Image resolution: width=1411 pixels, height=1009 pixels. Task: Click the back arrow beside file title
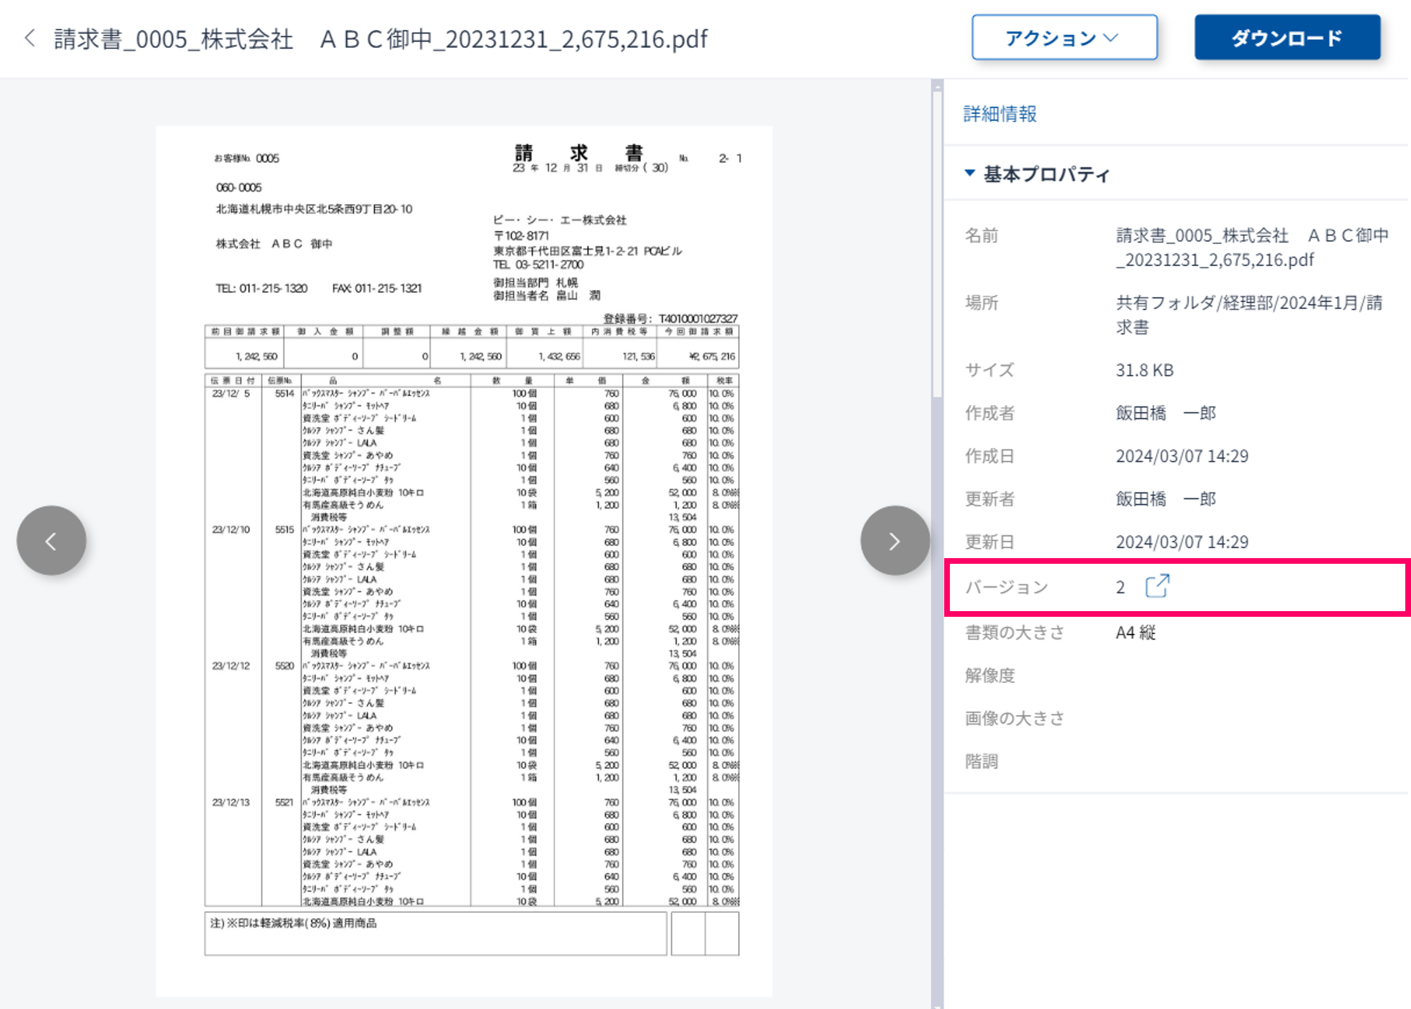29,38
